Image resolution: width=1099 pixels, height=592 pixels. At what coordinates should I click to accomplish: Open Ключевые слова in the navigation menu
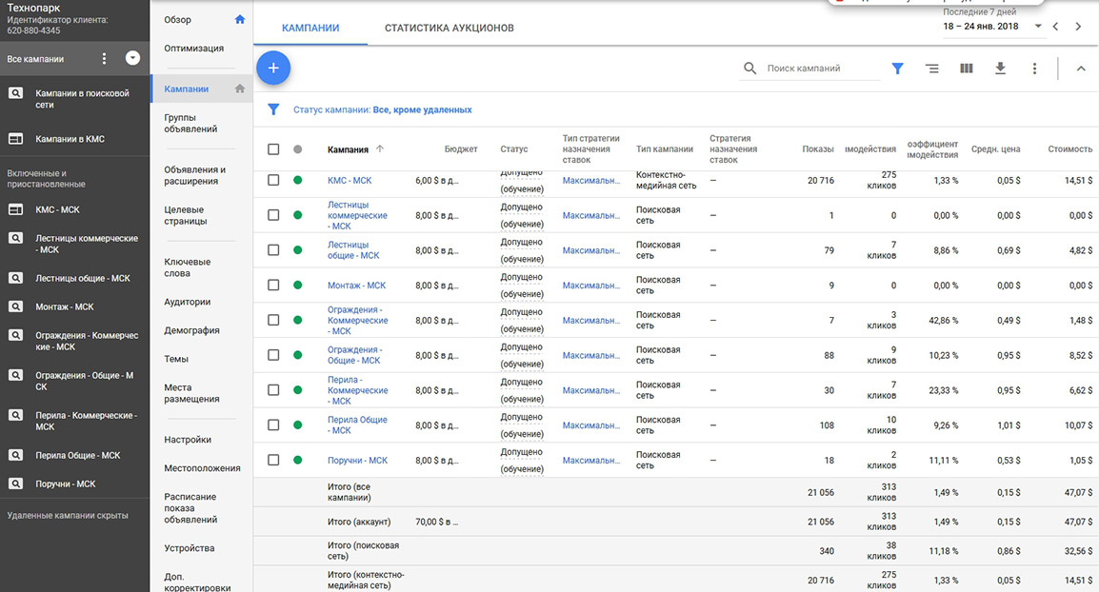[188, 267]
